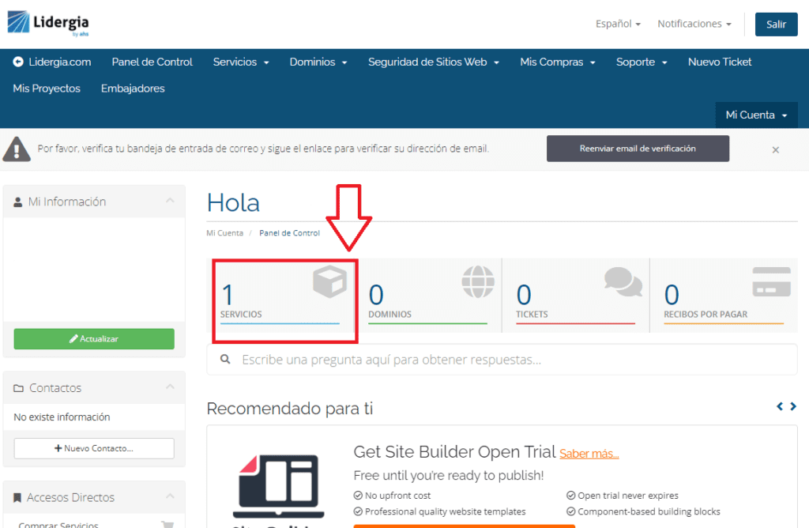The height and width of the screenshot is (528, 809).
Task: Expand the Servicios menu
Action: pyautogui.click(x=241, y=62)
